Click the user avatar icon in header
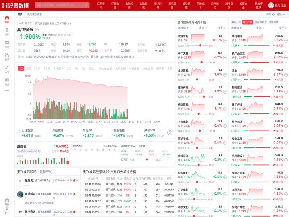 (x=271, y=5)
